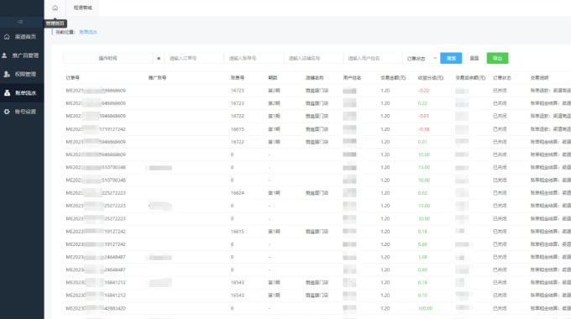Open the 权限管理 sidebar menu
The image size is (571, 319).
(x=22, y=74)
